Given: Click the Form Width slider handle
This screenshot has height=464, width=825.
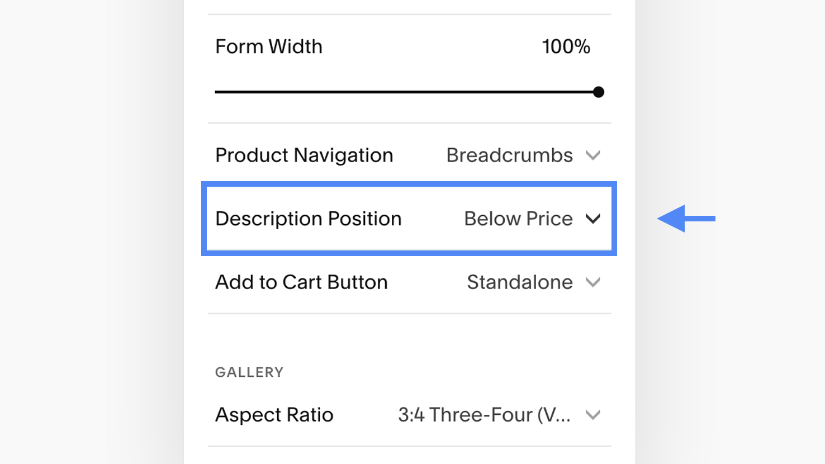Looking at the screenshot, I should click(x=598, y=92).
